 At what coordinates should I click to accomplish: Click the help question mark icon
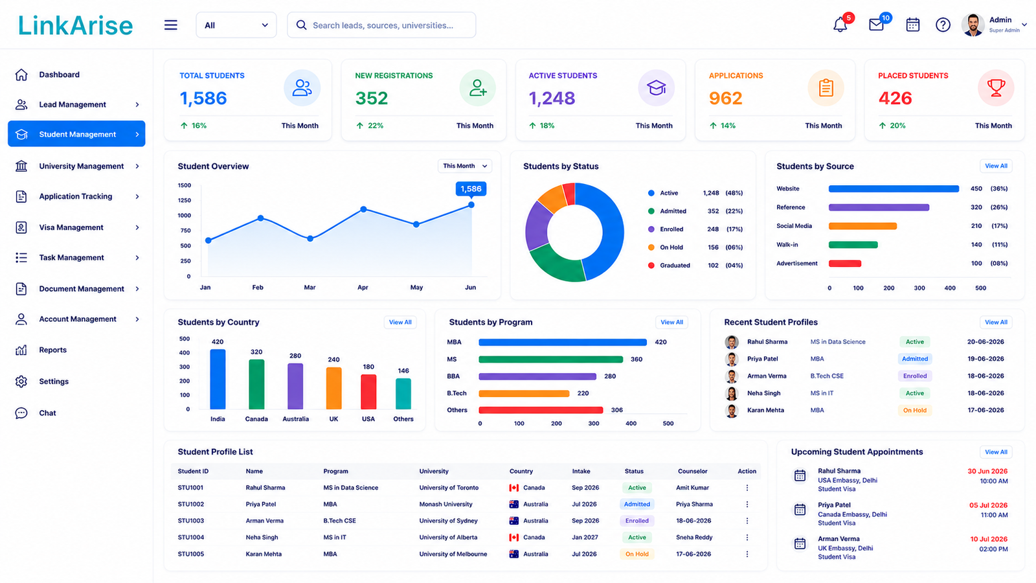[943, 25]
